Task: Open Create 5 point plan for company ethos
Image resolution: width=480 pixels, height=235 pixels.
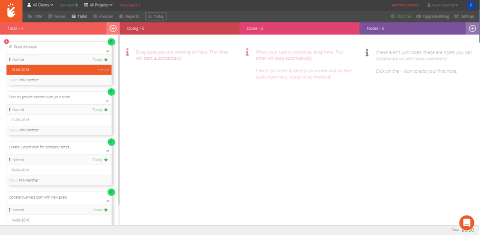Action: (x=39, y=147)
